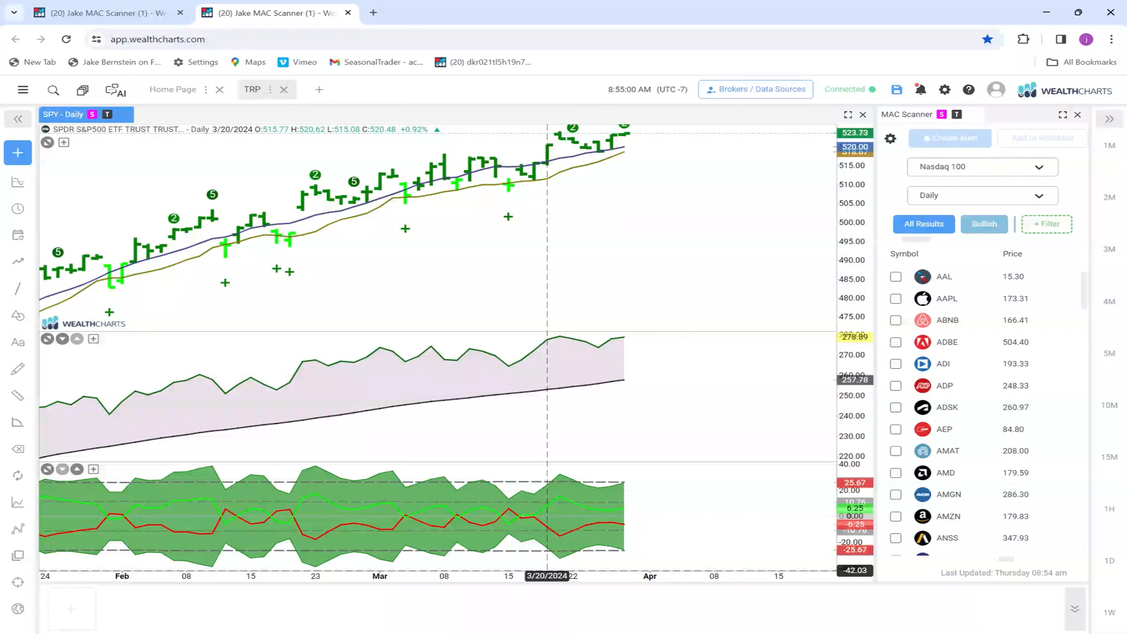Click + Filter button
1127x634 pixels.
[x=1047, y=224]
